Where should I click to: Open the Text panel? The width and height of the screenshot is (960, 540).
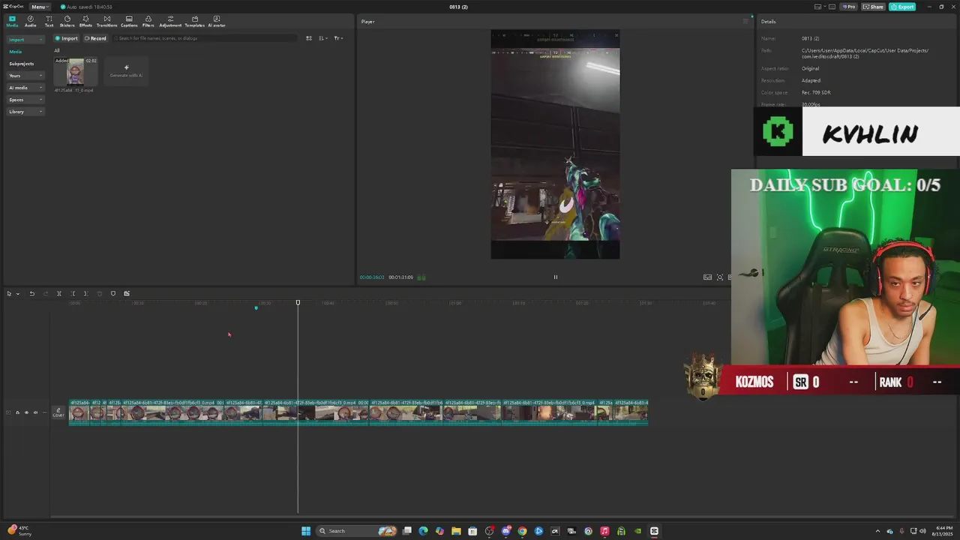pyautogui.click(x=49, y=21)
